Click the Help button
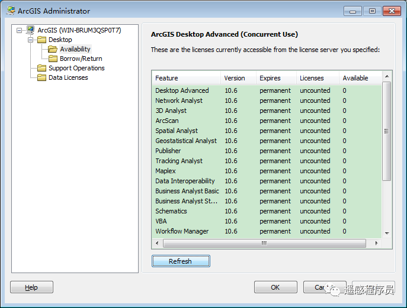 [x=31, y=287]
